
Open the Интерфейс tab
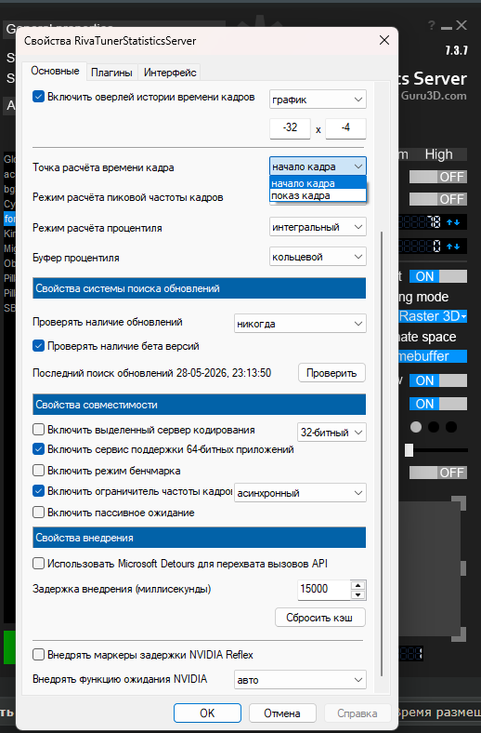pos(170,73)
